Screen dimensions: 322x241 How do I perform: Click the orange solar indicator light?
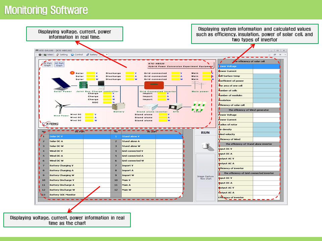72,73
